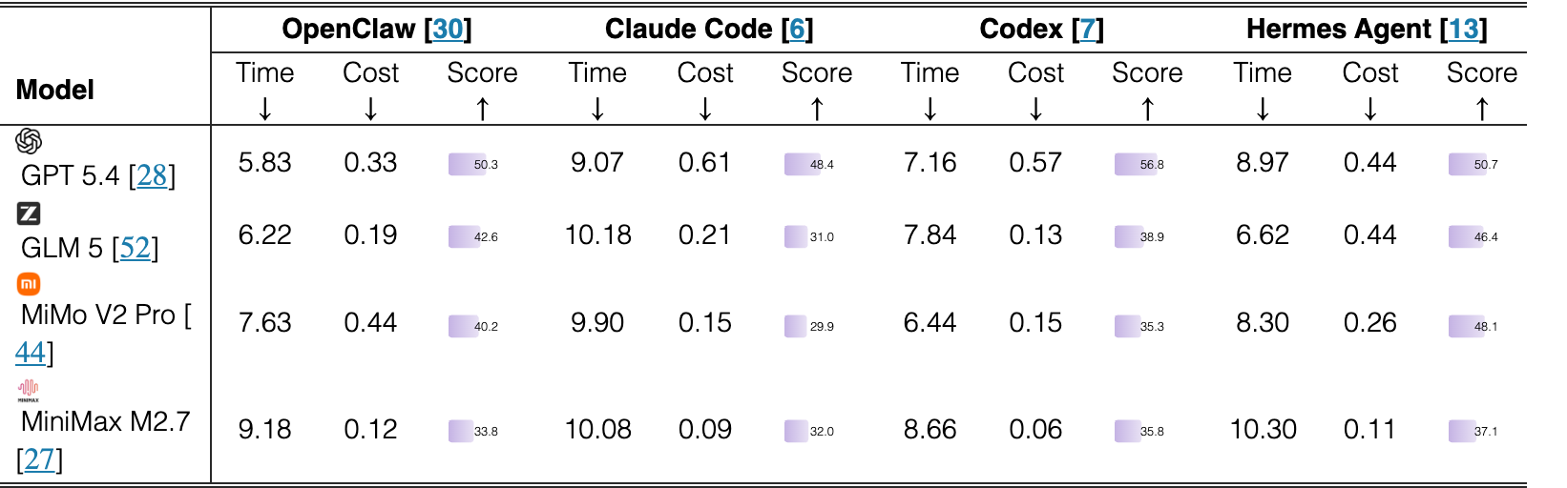Open the MiMo V2 Pro reference 44
This screenshot has width=1567, height=488.
click(30, 353)
